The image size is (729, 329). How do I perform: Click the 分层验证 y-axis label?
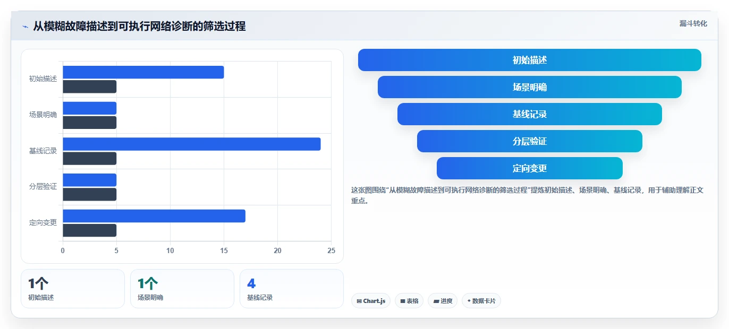[x=43, y=187]
